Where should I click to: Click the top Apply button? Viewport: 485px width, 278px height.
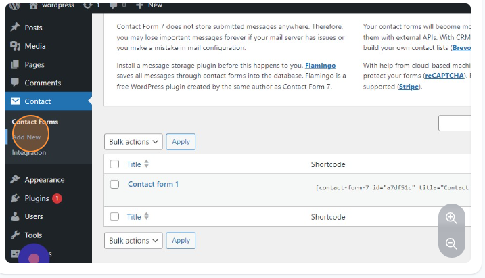coord(181,142)
